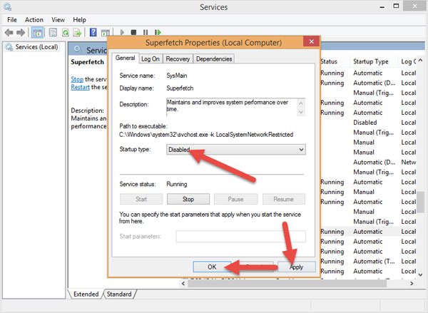The image size is (428, 313).
Task: Click the Stop button in properties dialog
Action: (188, 199)
